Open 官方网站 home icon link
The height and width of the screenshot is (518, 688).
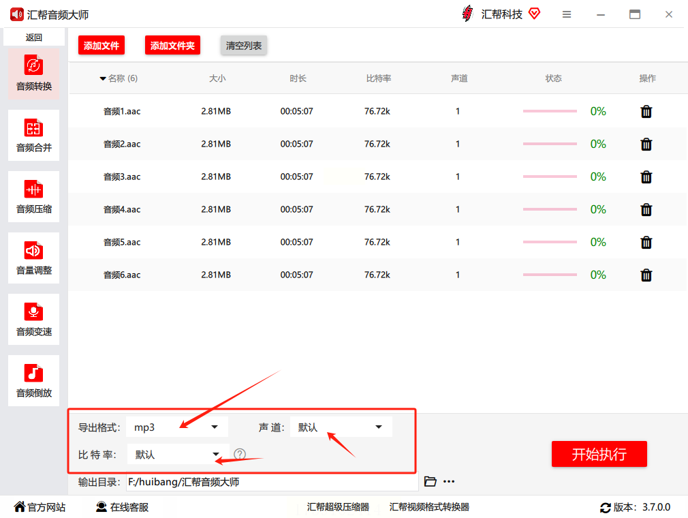(40, 507)
